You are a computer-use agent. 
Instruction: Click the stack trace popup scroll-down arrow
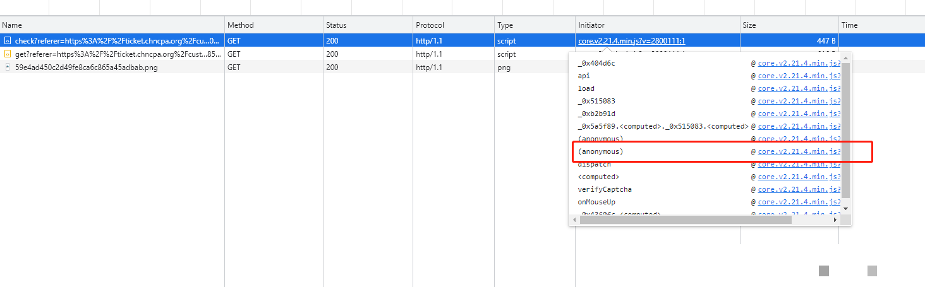point(846,209)
